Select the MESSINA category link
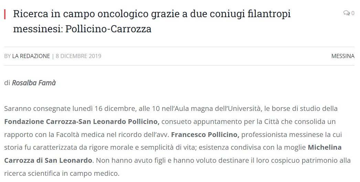The height and width of the screenshot is (182, 360). pos(343,56)
